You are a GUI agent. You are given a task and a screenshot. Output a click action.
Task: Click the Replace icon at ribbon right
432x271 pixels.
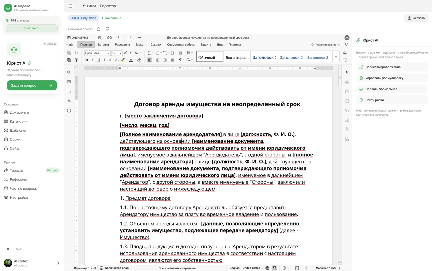(x=345, y=53)
